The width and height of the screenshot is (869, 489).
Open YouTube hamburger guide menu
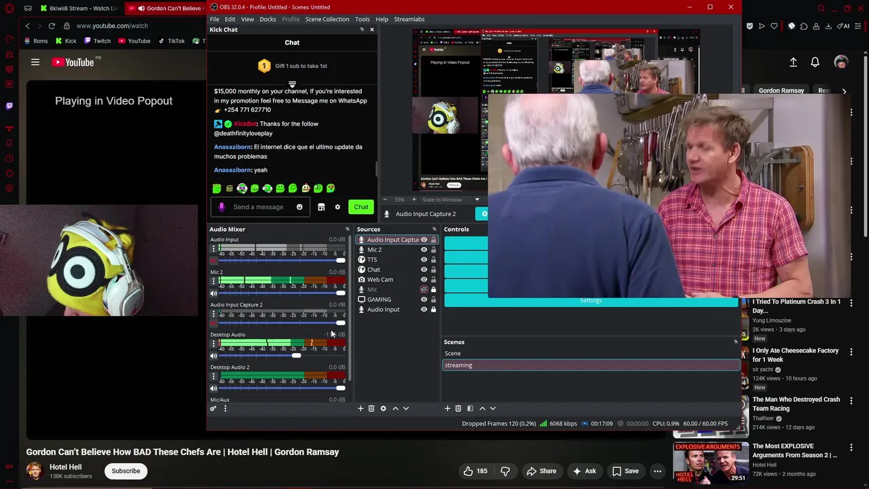click(35, 62)
